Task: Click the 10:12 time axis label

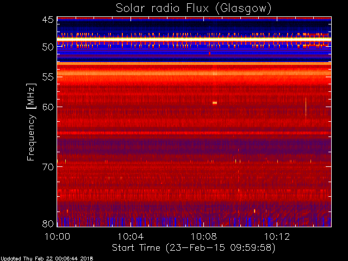Action: coord(277,237)
